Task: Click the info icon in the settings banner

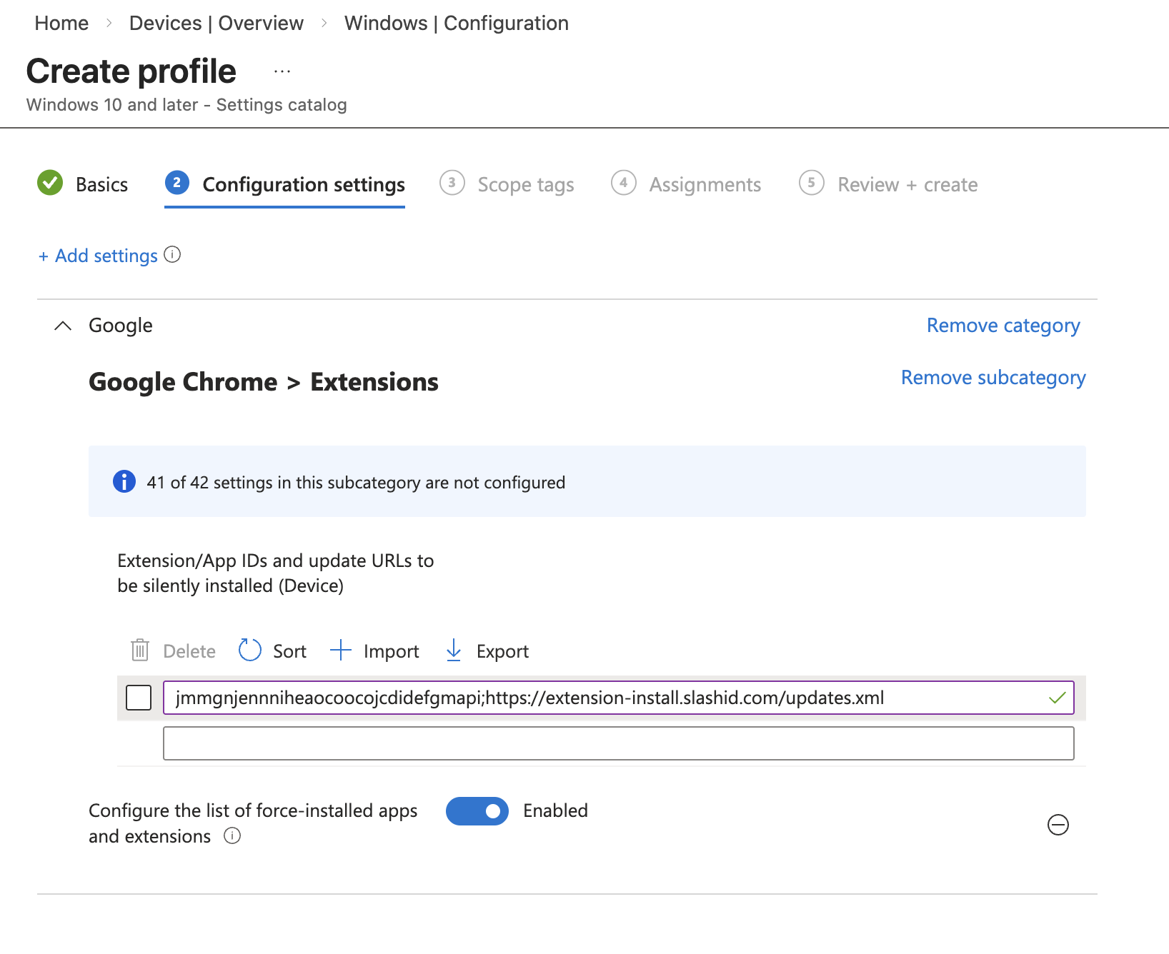Action: coord(124,481)
